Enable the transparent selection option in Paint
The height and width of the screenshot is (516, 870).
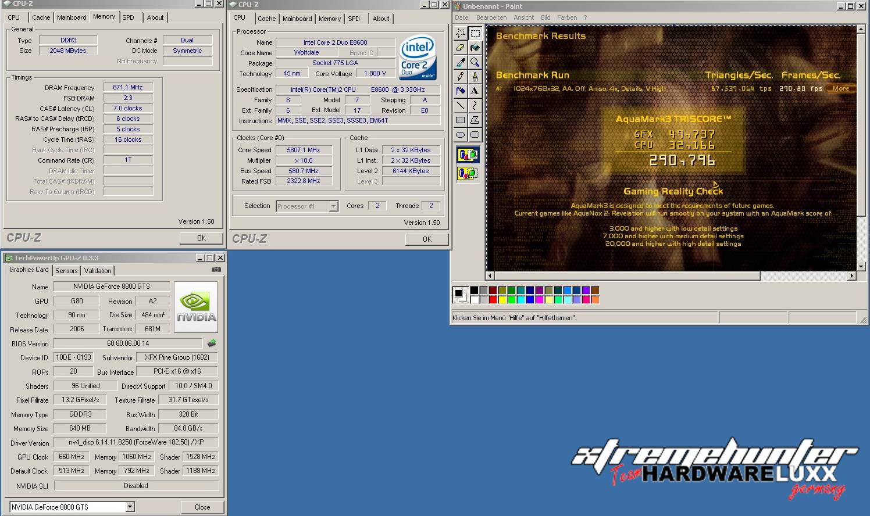(468, 173)
